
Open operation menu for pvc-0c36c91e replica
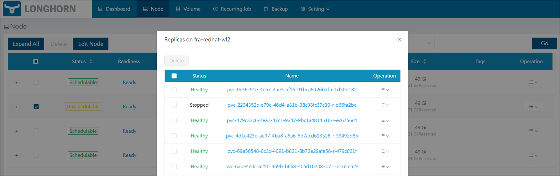pyautogui.click(x=384, y=90)
